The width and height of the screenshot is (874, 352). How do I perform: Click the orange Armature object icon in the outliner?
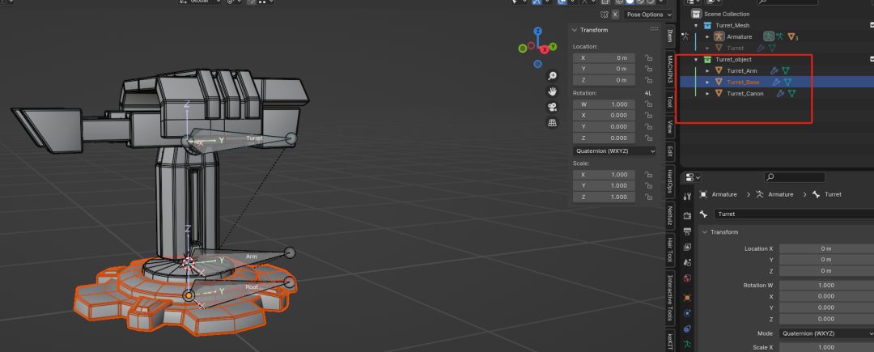[x=719, y=36]
